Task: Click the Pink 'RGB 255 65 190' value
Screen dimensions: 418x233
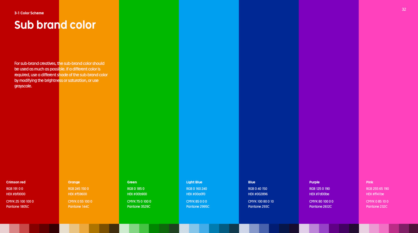Action: click(x=377, y=189)
